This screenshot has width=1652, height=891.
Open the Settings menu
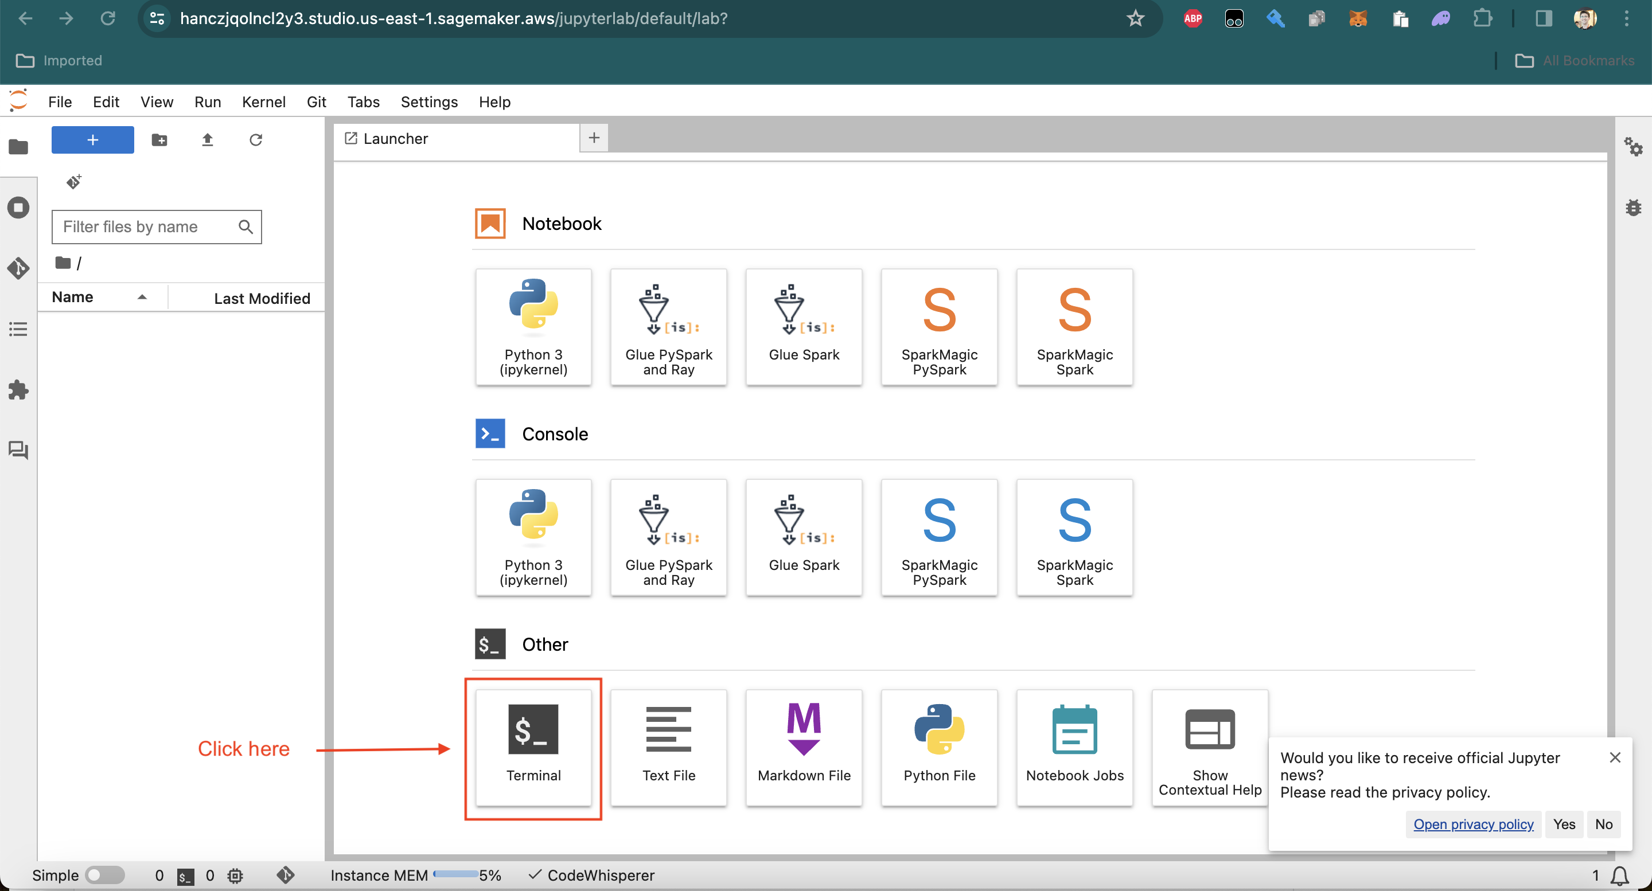[x=428, y=102]
